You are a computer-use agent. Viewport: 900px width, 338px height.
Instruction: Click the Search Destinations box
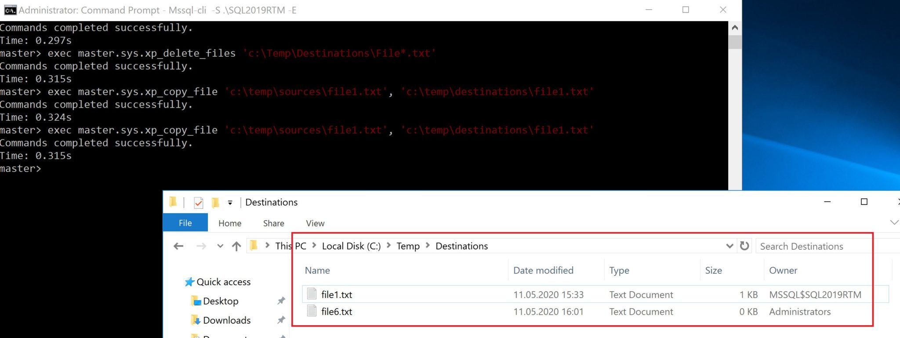pyautogui.click(x=813, y=246)
